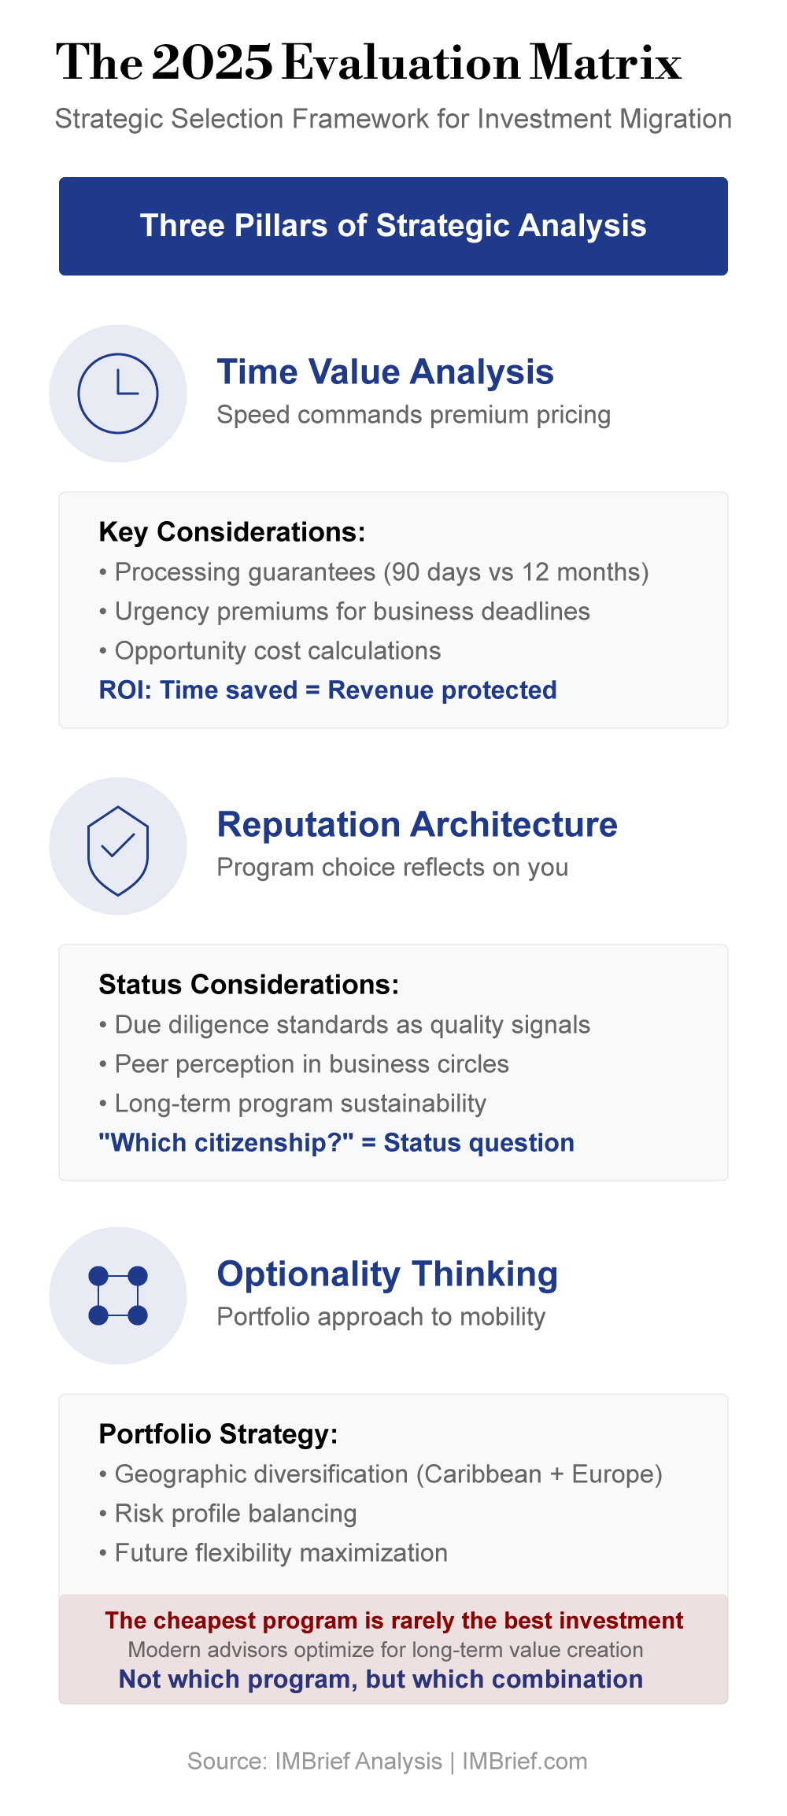Viewport: 787px width, 1816px height.
Task: Click the four-node square Optionality icon
Action: (x=118, y=1296)
